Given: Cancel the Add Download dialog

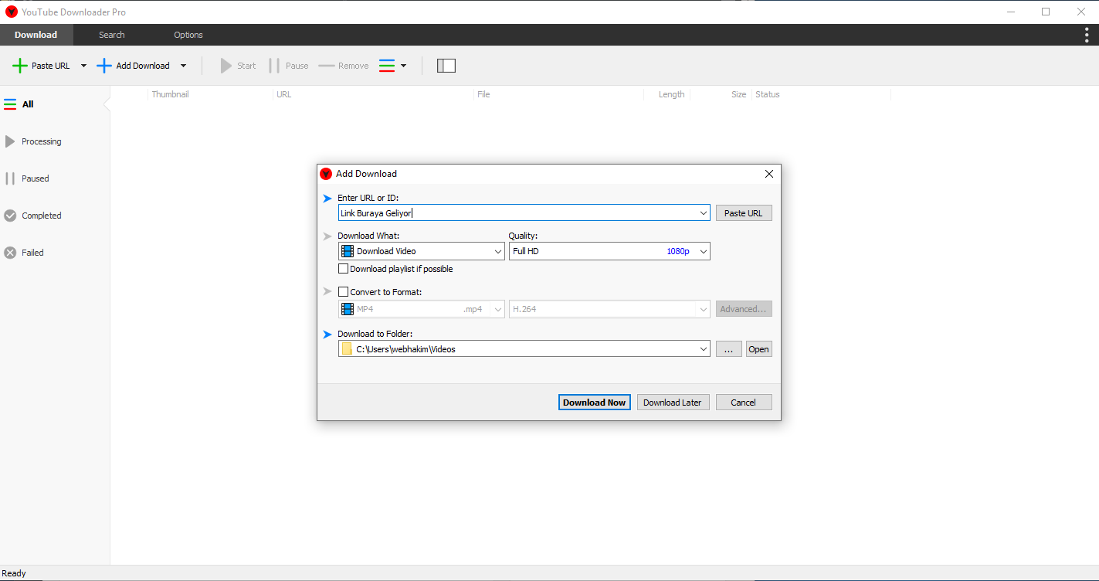Looking at the screenshot, I should (x=744, y=403).
